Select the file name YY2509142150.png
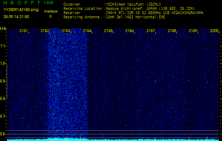The image size is (222, 141). pos(21,10)
